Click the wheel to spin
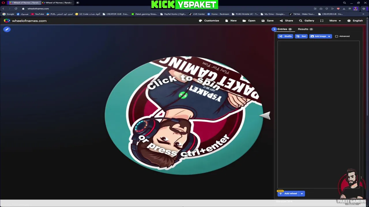 tap(184, 116)
